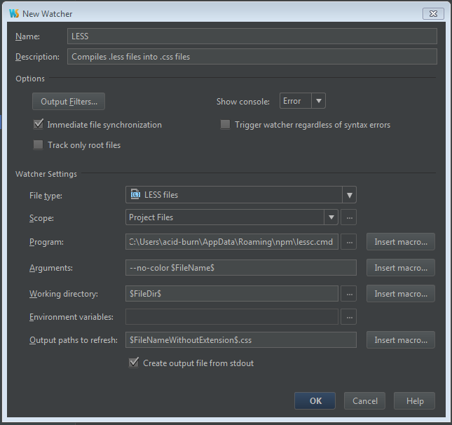Open Output Filters dialog
This screenshot has height=425, width=452.
click(x=69, y=101)
